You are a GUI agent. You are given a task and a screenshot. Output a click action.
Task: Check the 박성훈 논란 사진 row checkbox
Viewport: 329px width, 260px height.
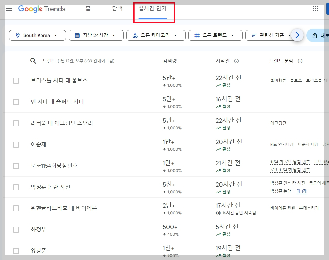[16, 187]
